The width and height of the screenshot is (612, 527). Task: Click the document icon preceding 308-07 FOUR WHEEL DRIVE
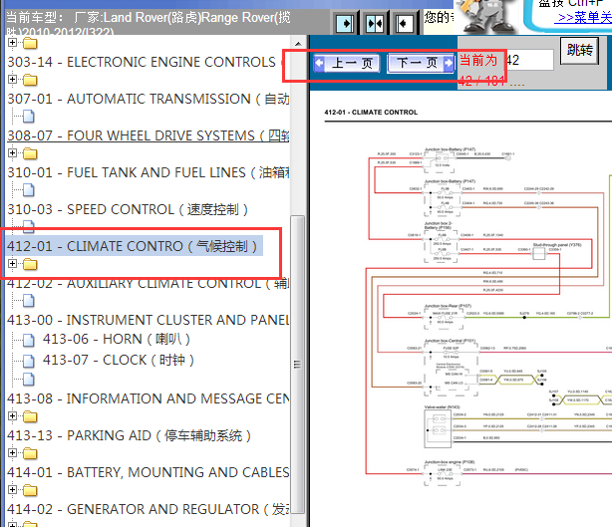click(29, 117)
